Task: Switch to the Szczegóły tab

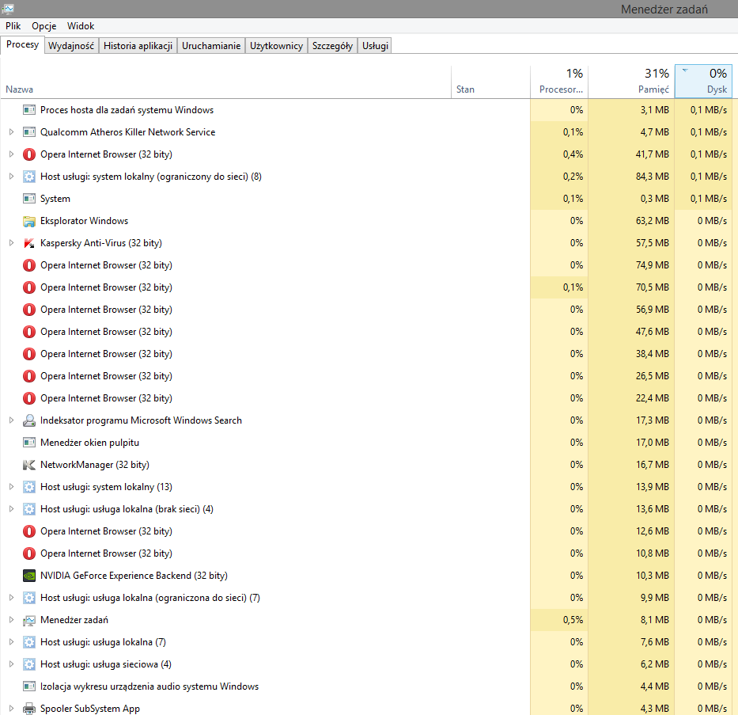Action: 332,46
